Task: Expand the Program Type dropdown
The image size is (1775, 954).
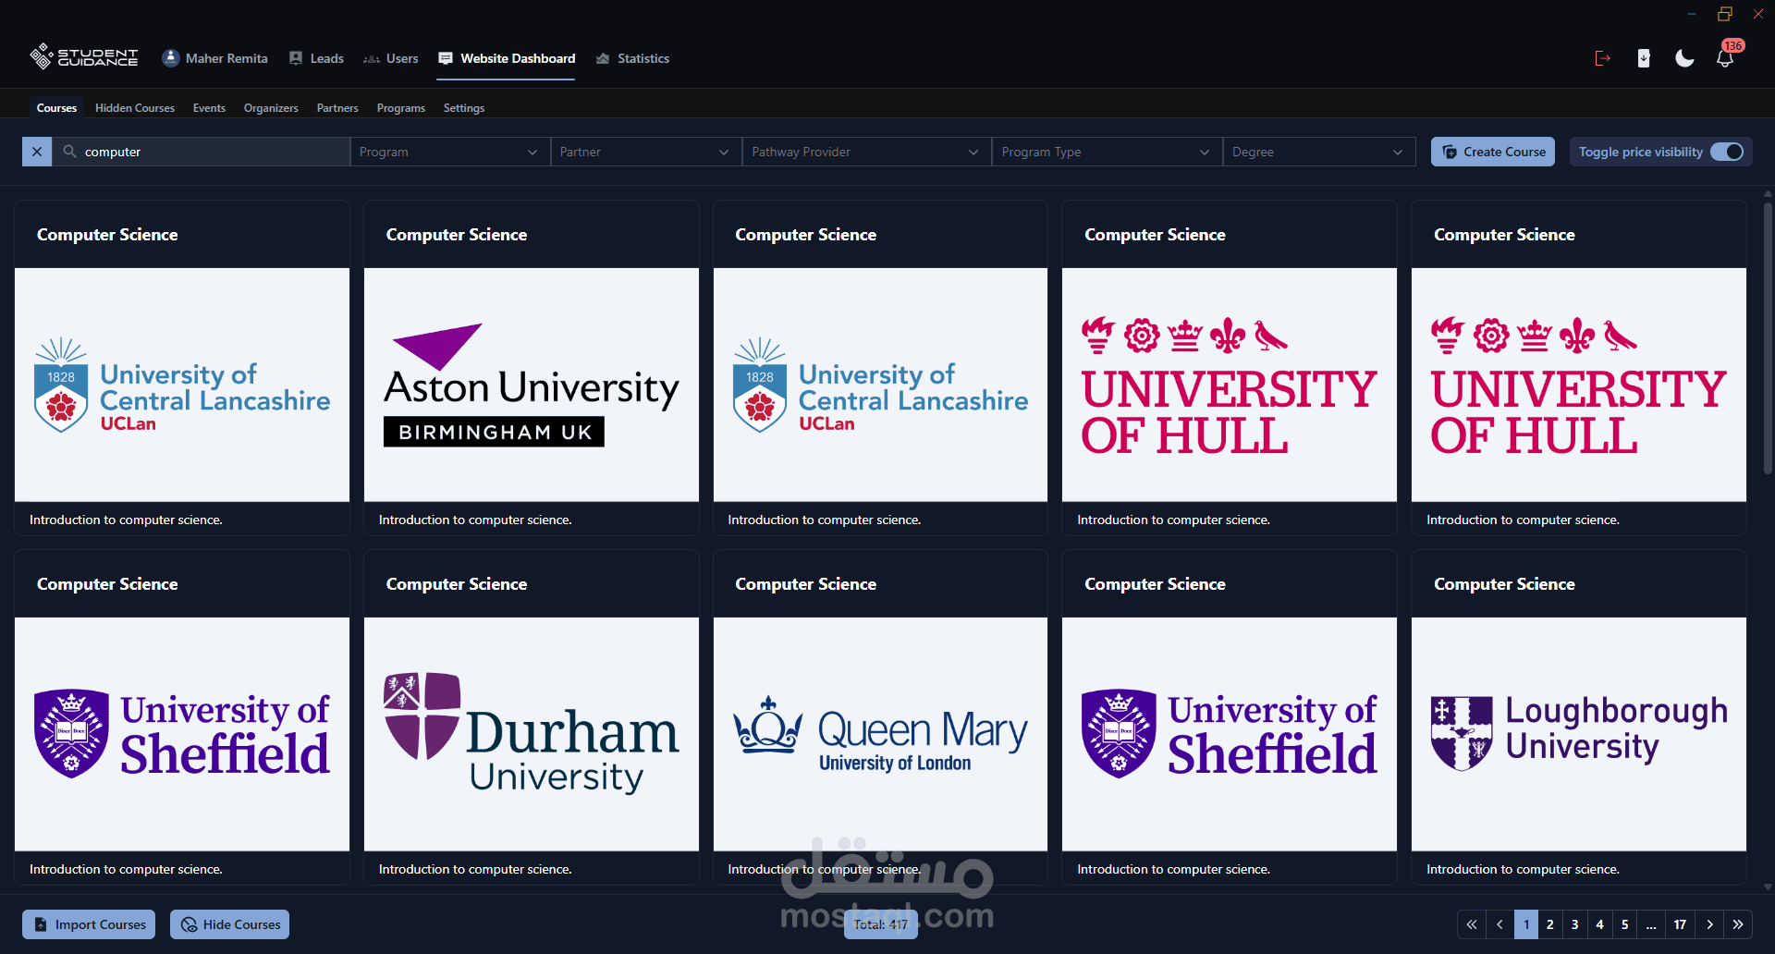Action: click(x=1107, y=152)
